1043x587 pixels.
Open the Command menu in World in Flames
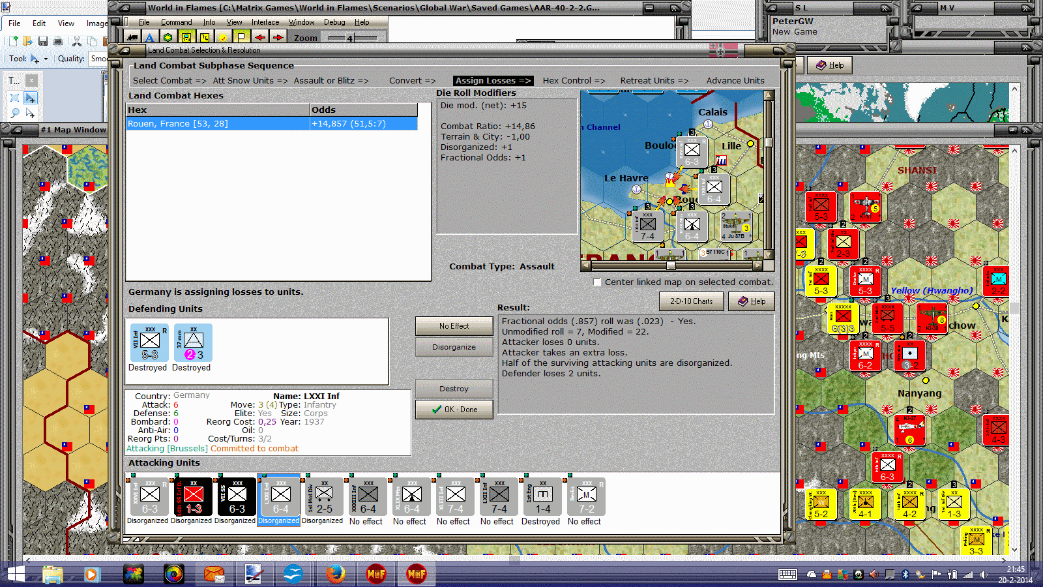pos(176,22)
